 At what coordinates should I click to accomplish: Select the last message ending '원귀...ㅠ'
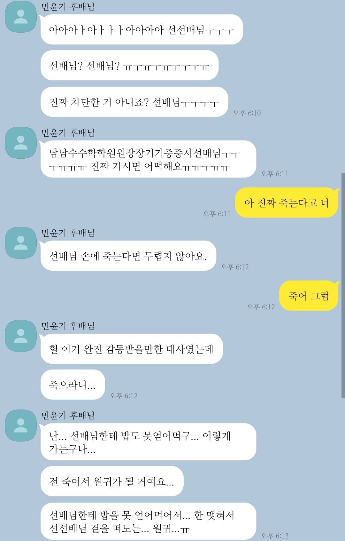(x=148, y=521)
